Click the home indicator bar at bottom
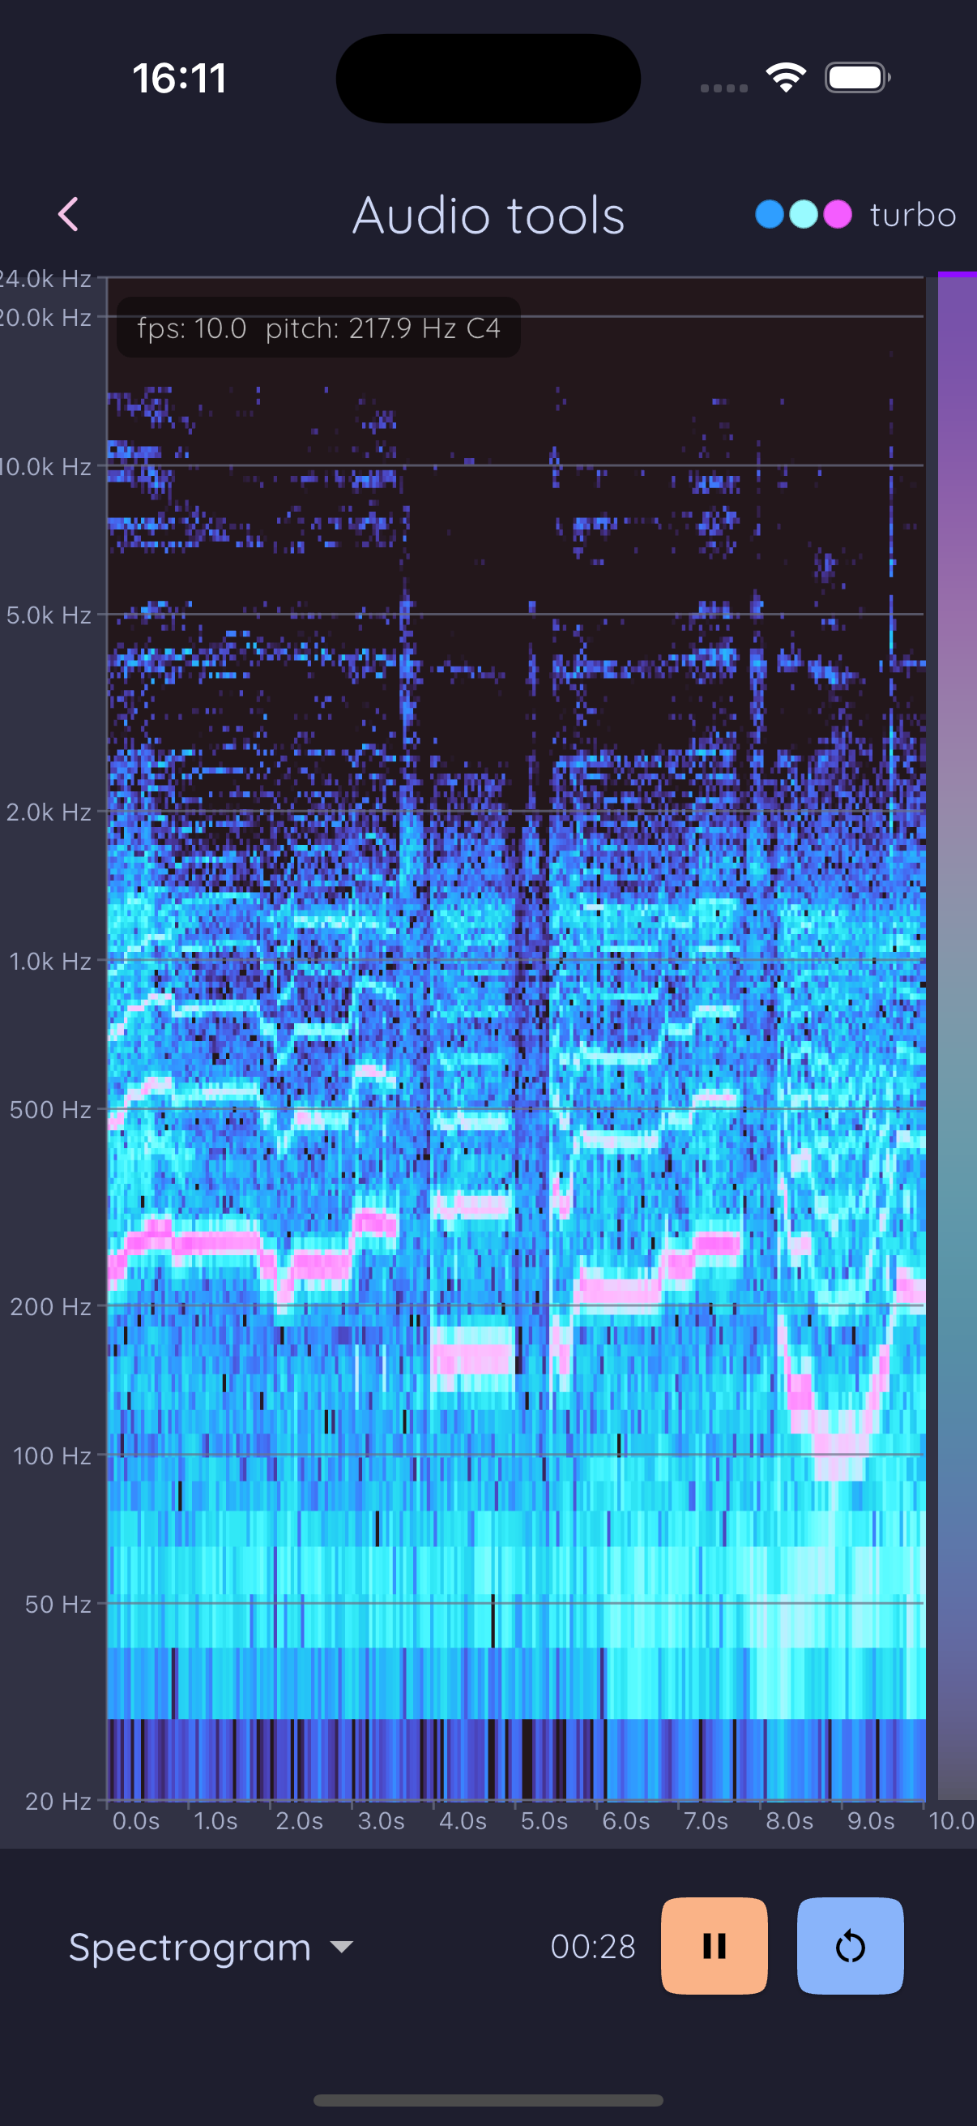 488,2099
